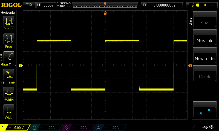Choose the Fall Time measurement icon
The height and width of the screenshot is (131, 219).
click(x=9, y=74)
